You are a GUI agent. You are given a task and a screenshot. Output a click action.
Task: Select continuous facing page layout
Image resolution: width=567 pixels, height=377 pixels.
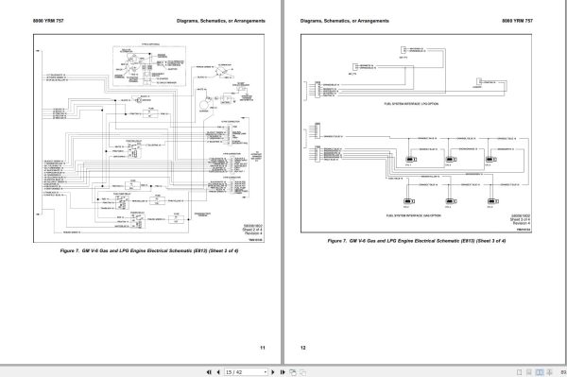click(549, 372)
